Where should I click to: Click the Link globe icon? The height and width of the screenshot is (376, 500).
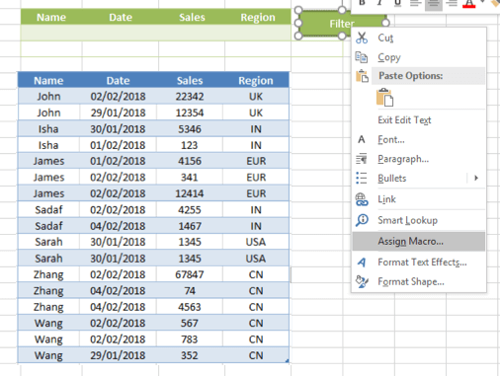(x=362, y=199)
